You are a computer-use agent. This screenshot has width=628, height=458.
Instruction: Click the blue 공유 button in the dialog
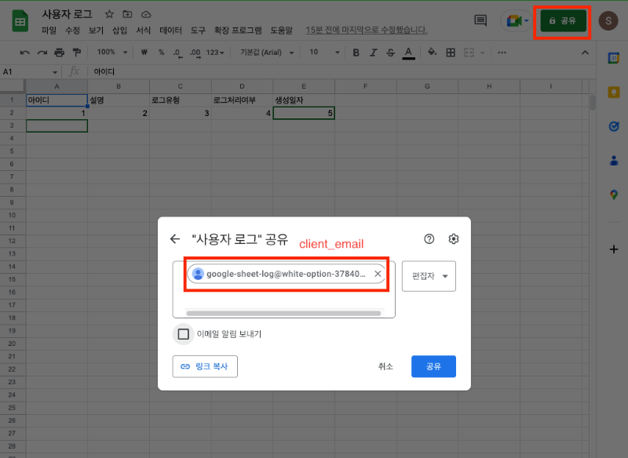pos(433,366)
